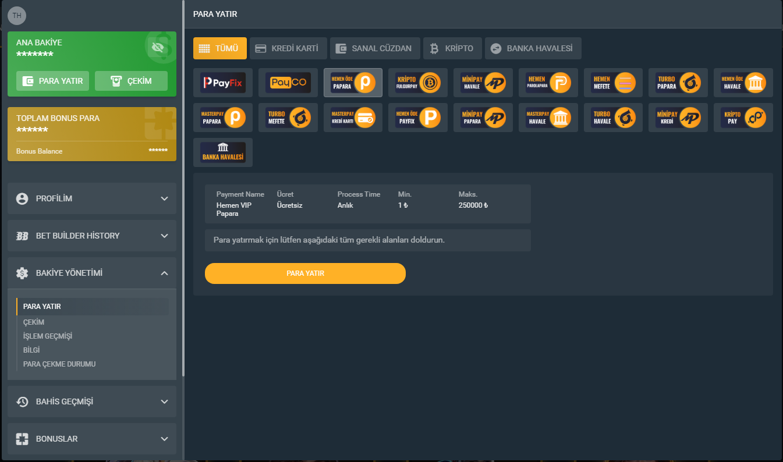783x462 pixels.
Task: Pick the Masterpay Kredi Kartı option
Action: tap(353, 118)
